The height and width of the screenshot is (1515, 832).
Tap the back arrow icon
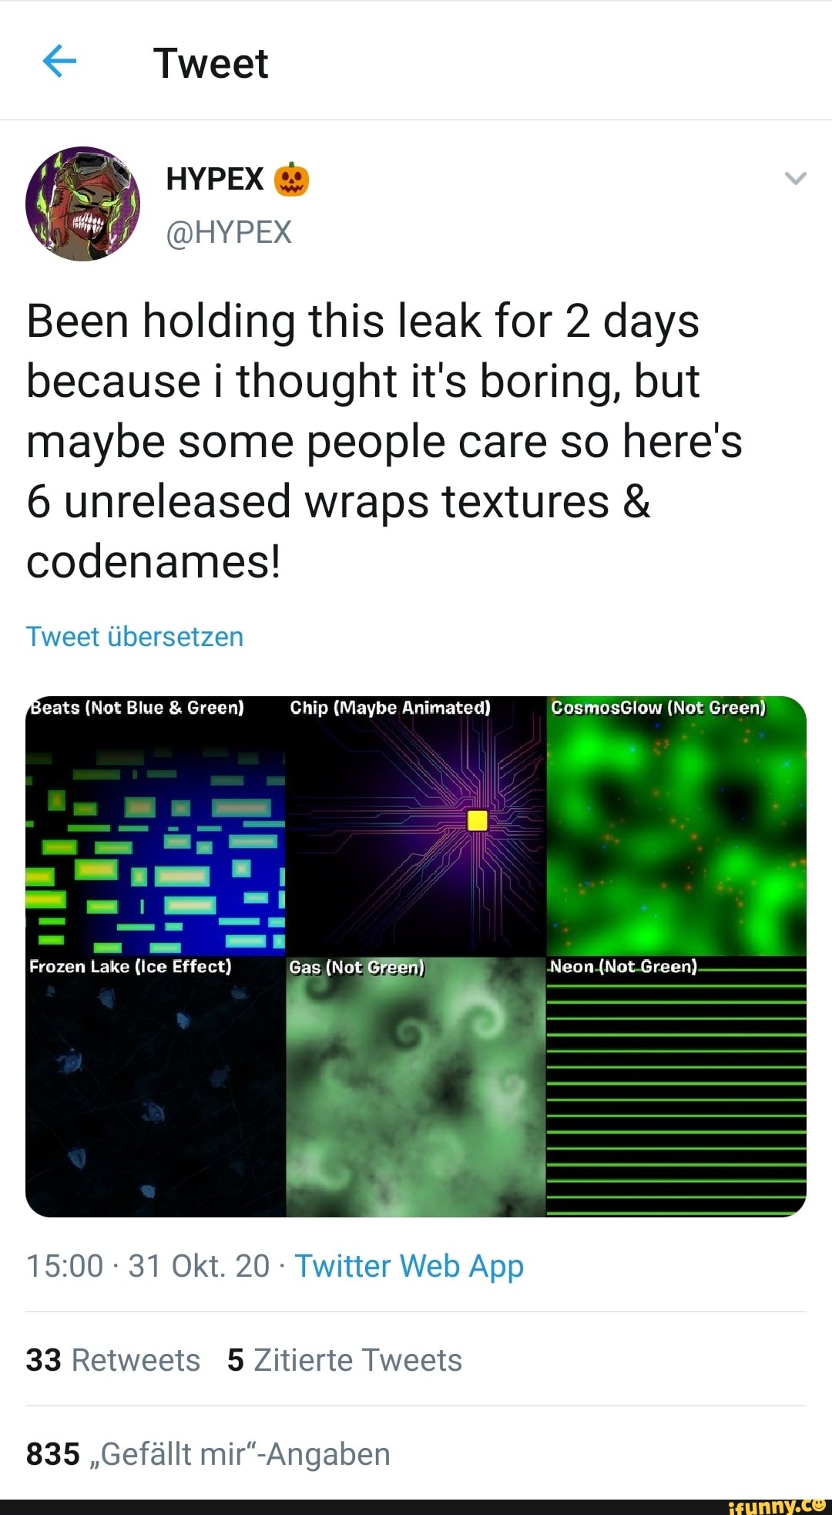point(59,62)
